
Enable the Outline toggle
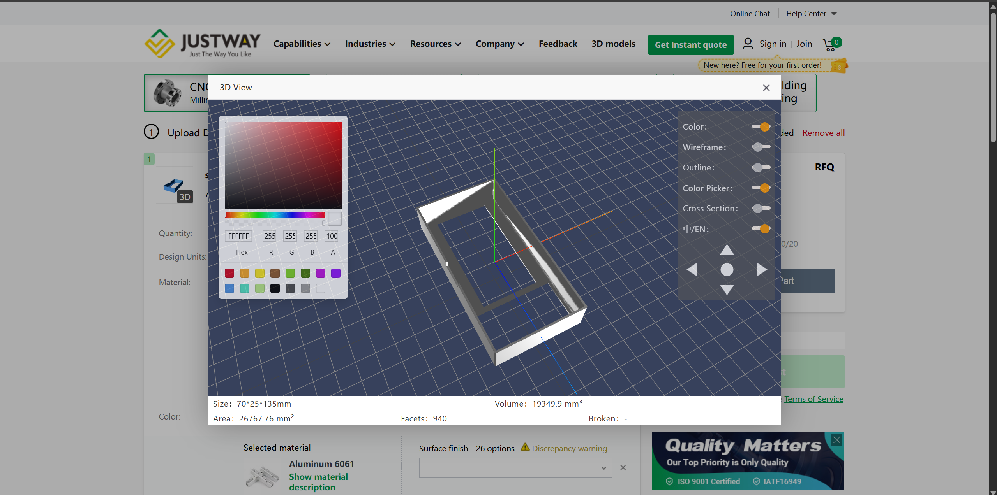pyautogui.click(x=761, y=167)
